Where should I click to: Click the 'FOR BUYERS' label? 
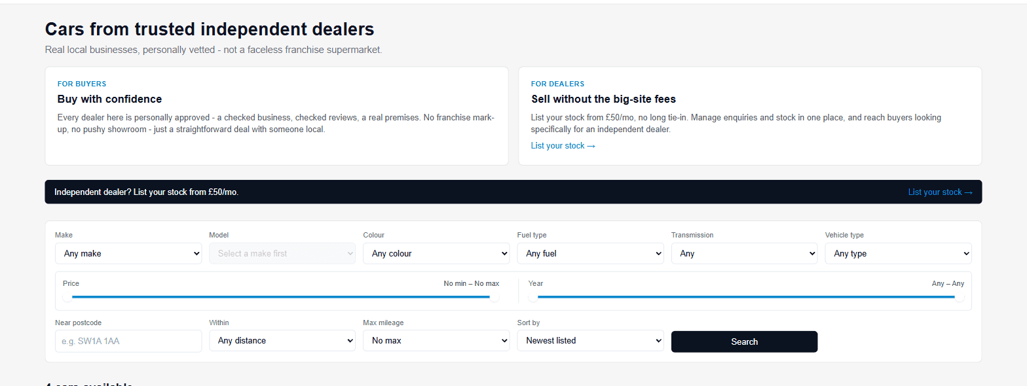click(x=82, y=84)
